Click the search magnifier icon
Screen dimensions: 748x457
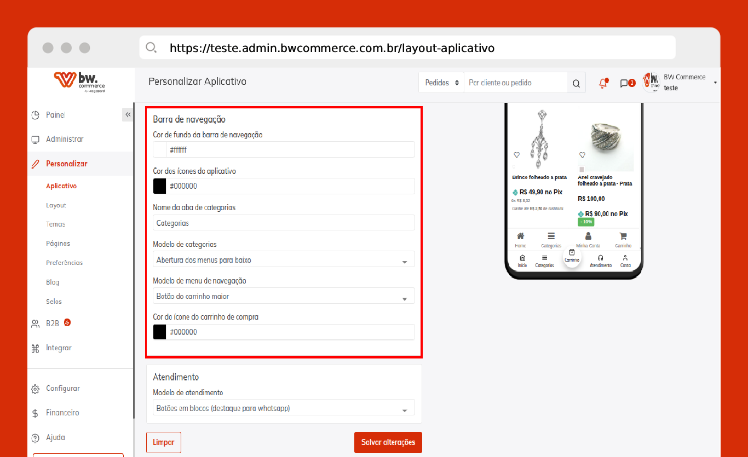[x=576, y=83]
